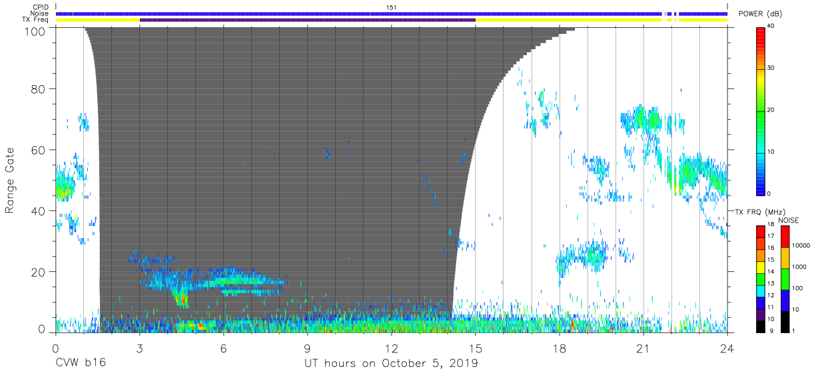Click the CVW b16 radar label
This screenshot has height=377, width=818.
(81, 363)
